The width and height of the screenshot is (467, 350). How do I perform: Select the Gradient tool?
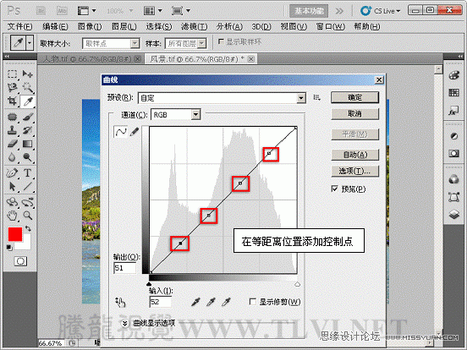tap(28, 144)
